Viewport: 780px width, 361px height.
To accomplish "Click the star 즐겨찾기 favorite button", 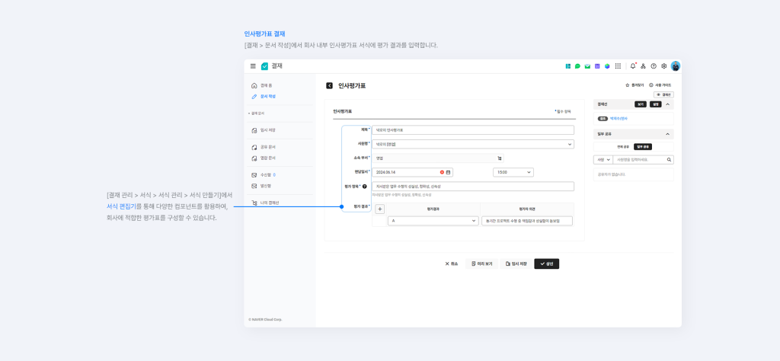I will pyautogui.click(x=635, y=85).
